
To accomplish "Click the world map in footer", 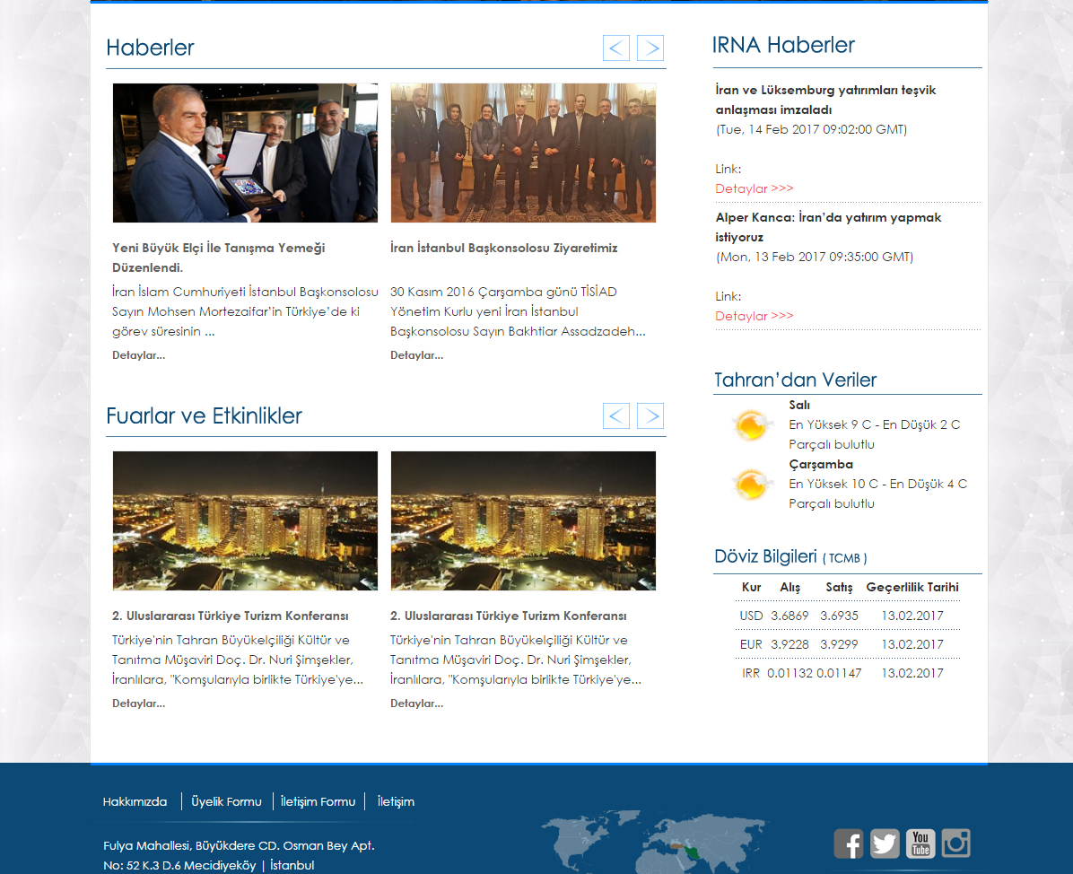I will (653, 842).
